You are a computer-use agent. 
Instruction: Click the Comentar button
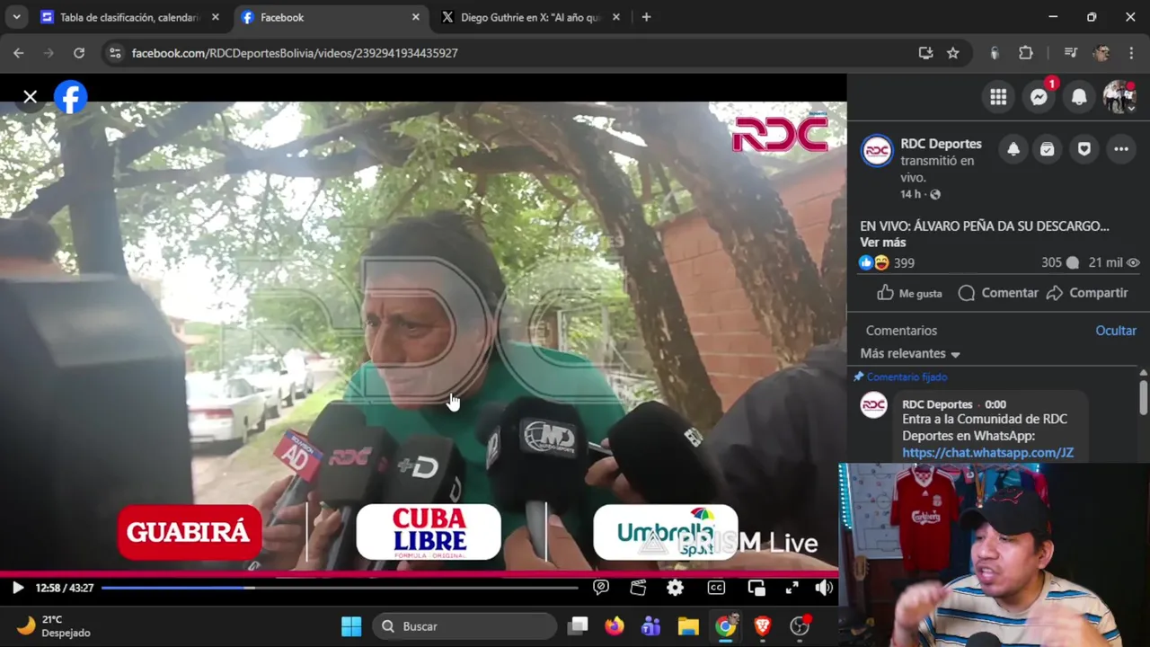(998, 293)
